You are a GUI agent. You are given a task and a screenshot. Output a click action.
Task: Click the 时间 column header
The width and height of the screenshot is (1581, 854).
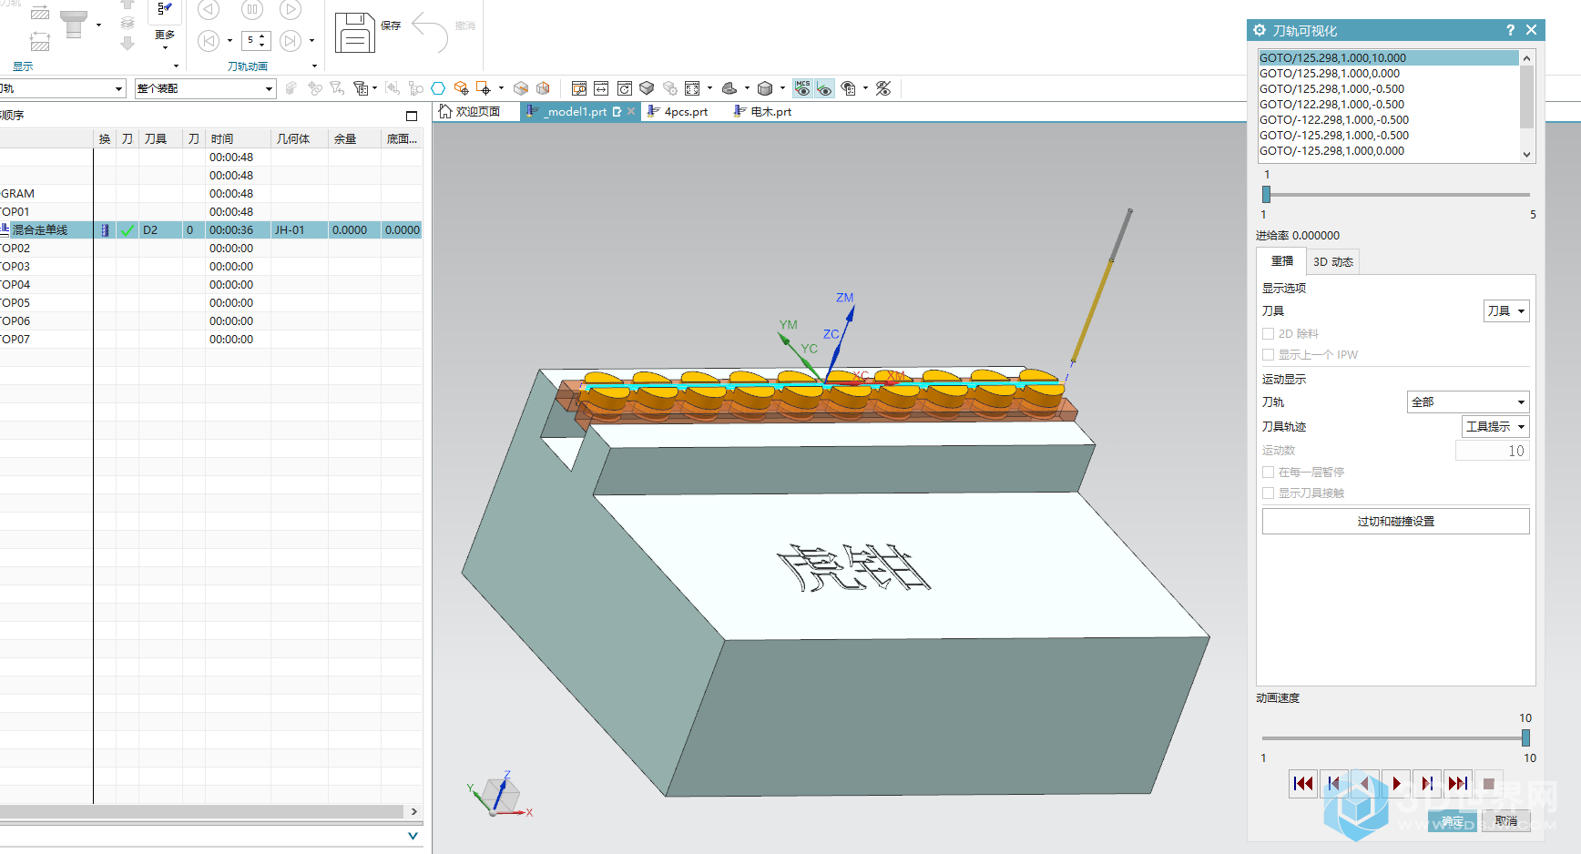click(x=239, y=138)
